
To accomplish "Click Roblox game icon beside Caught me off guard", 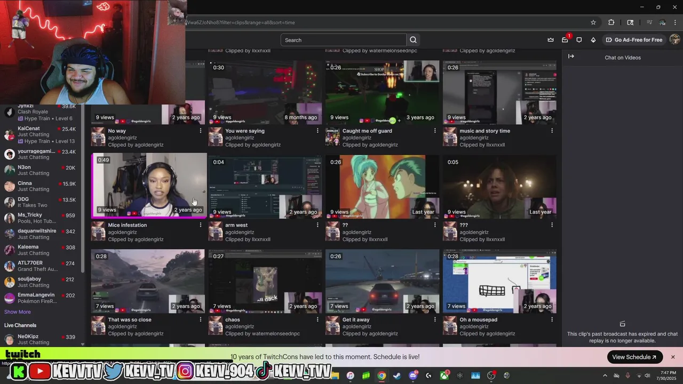I will pyautogui.click(x=332, y=137).
